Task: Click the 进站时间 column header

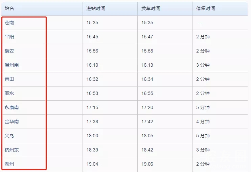Action: click(x=96, y=8)
